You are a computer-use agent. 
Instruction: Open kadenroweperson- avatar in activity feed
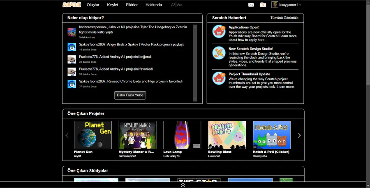pos(72,32)
